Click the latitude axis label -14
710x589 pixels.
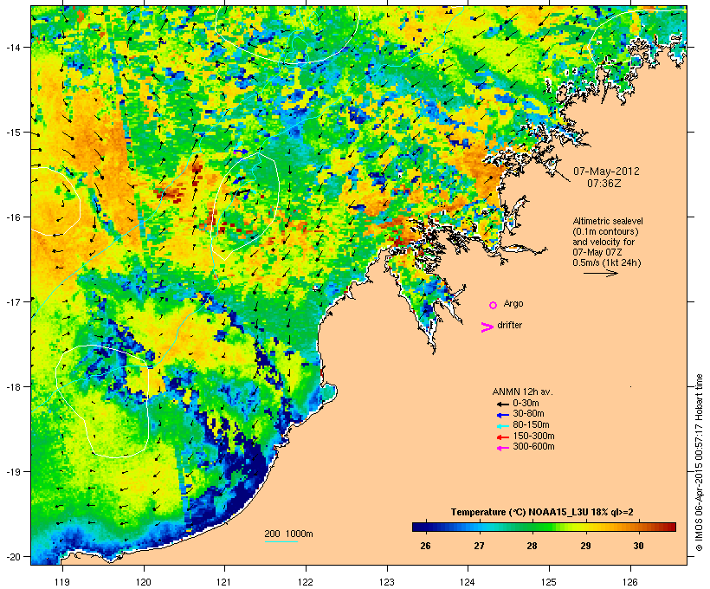click(x=12, y=47)
